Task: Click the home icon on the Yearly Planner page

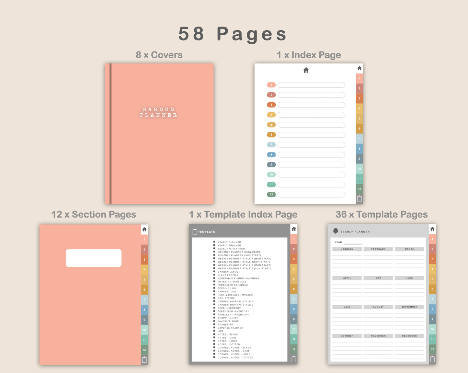Action: [x=432, y=229]
